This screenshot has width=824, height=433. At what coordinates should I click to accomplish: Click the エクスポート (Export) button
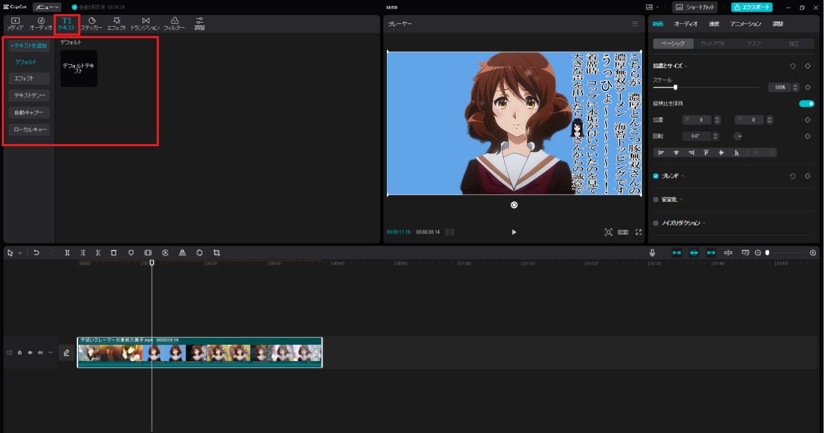[752, 7]
